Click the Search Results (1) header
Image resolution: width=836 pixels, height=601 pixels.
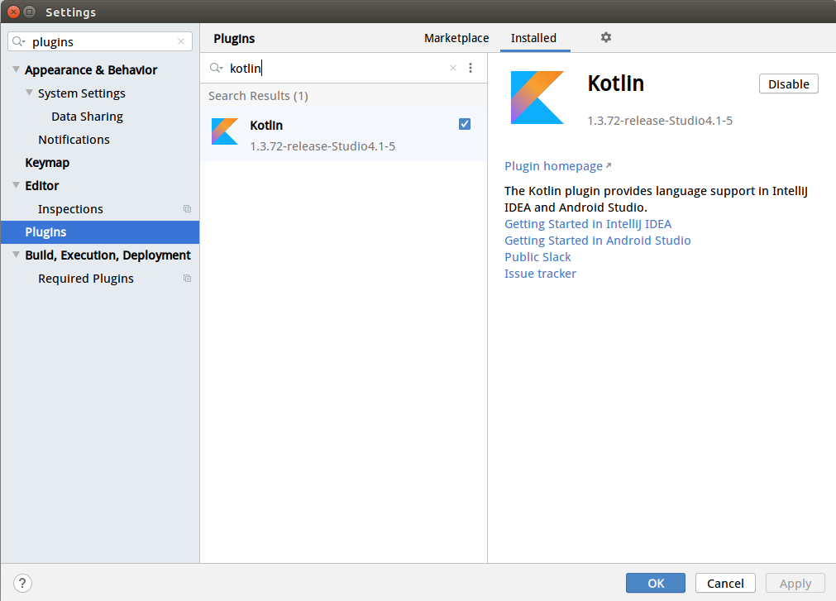pyautogui.click(x=258, y=96)
